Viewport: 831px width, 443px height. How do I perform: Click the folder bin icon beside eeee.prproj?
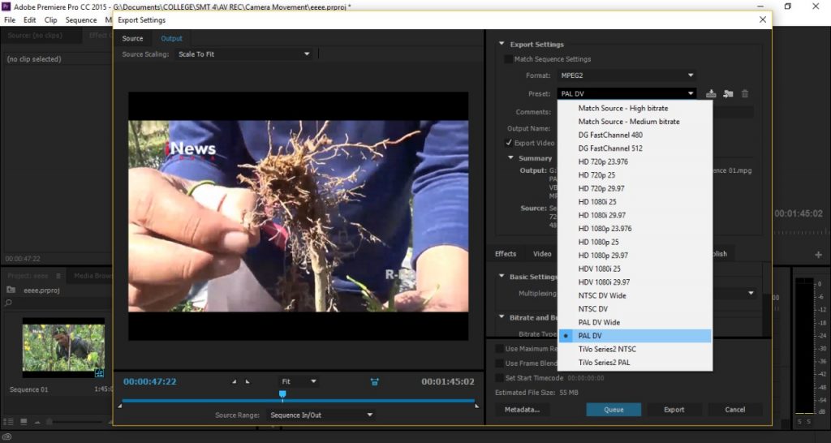coord(11,290)
